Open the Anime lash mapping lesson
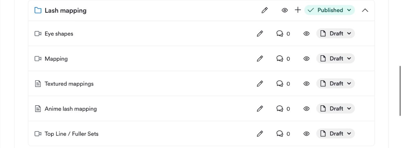402x148 pixels. (71, 109)
